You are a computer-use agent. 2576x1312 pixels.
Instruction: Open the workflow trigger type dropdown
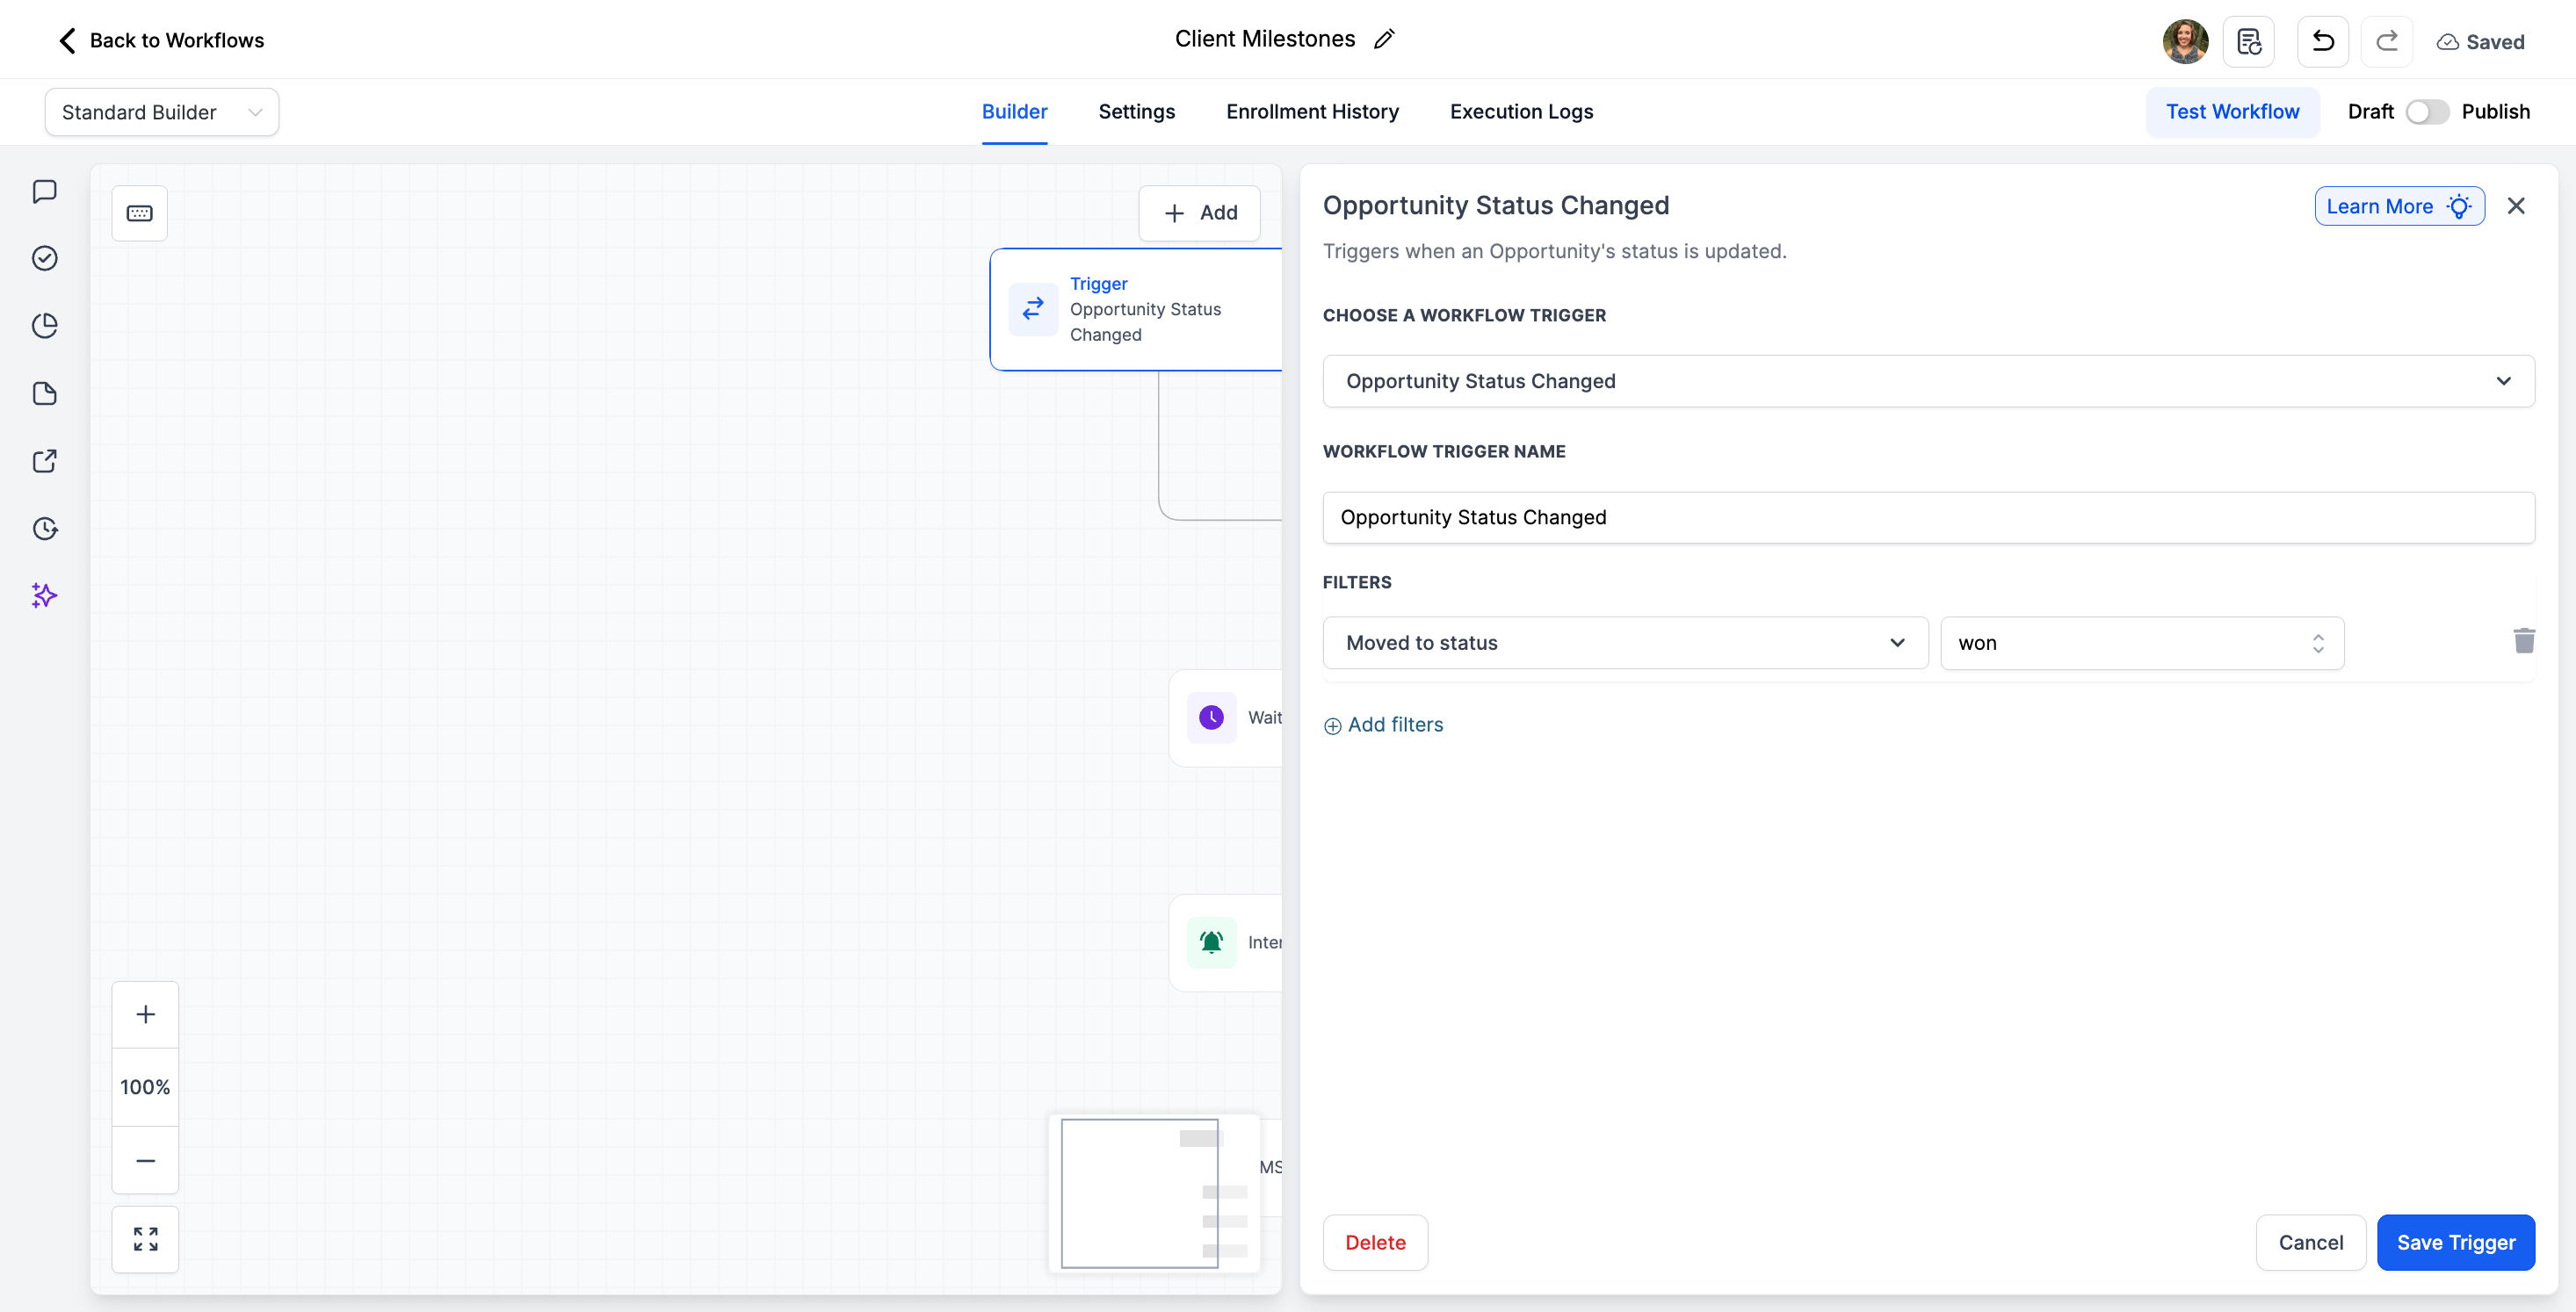1927,381
